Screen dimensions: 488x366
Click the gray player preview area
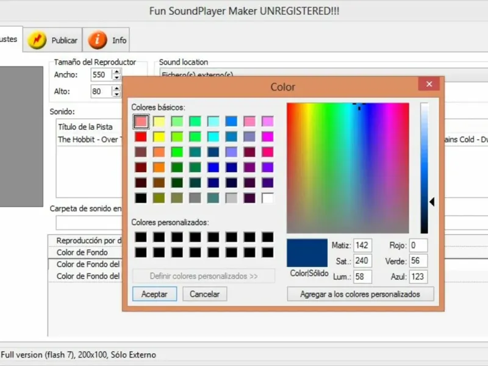21,136
